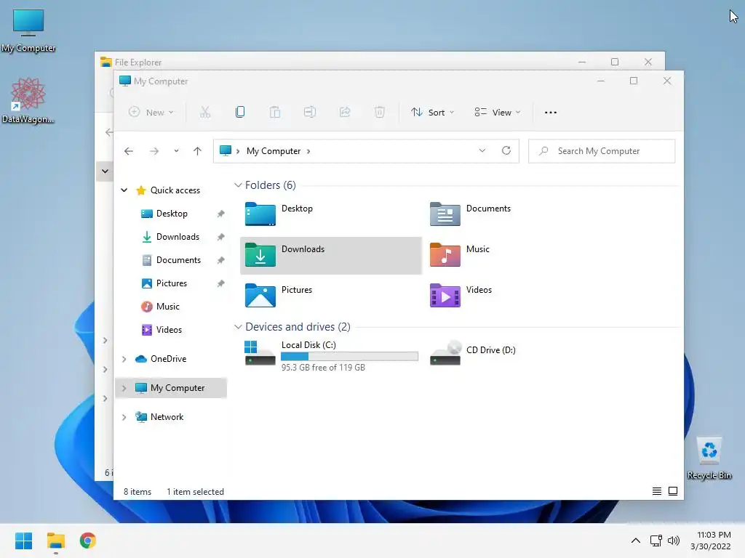
Task: Switch to details list view icon
Action: coord(657,491)
